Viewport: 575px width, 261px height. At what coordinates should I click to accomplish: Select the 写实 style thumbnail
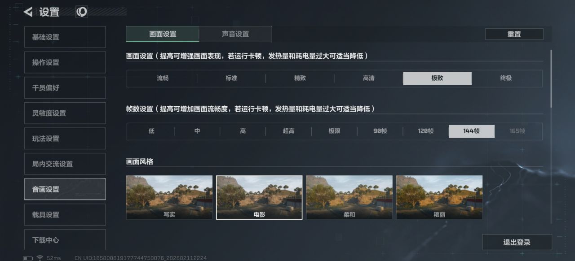point(169,197)
